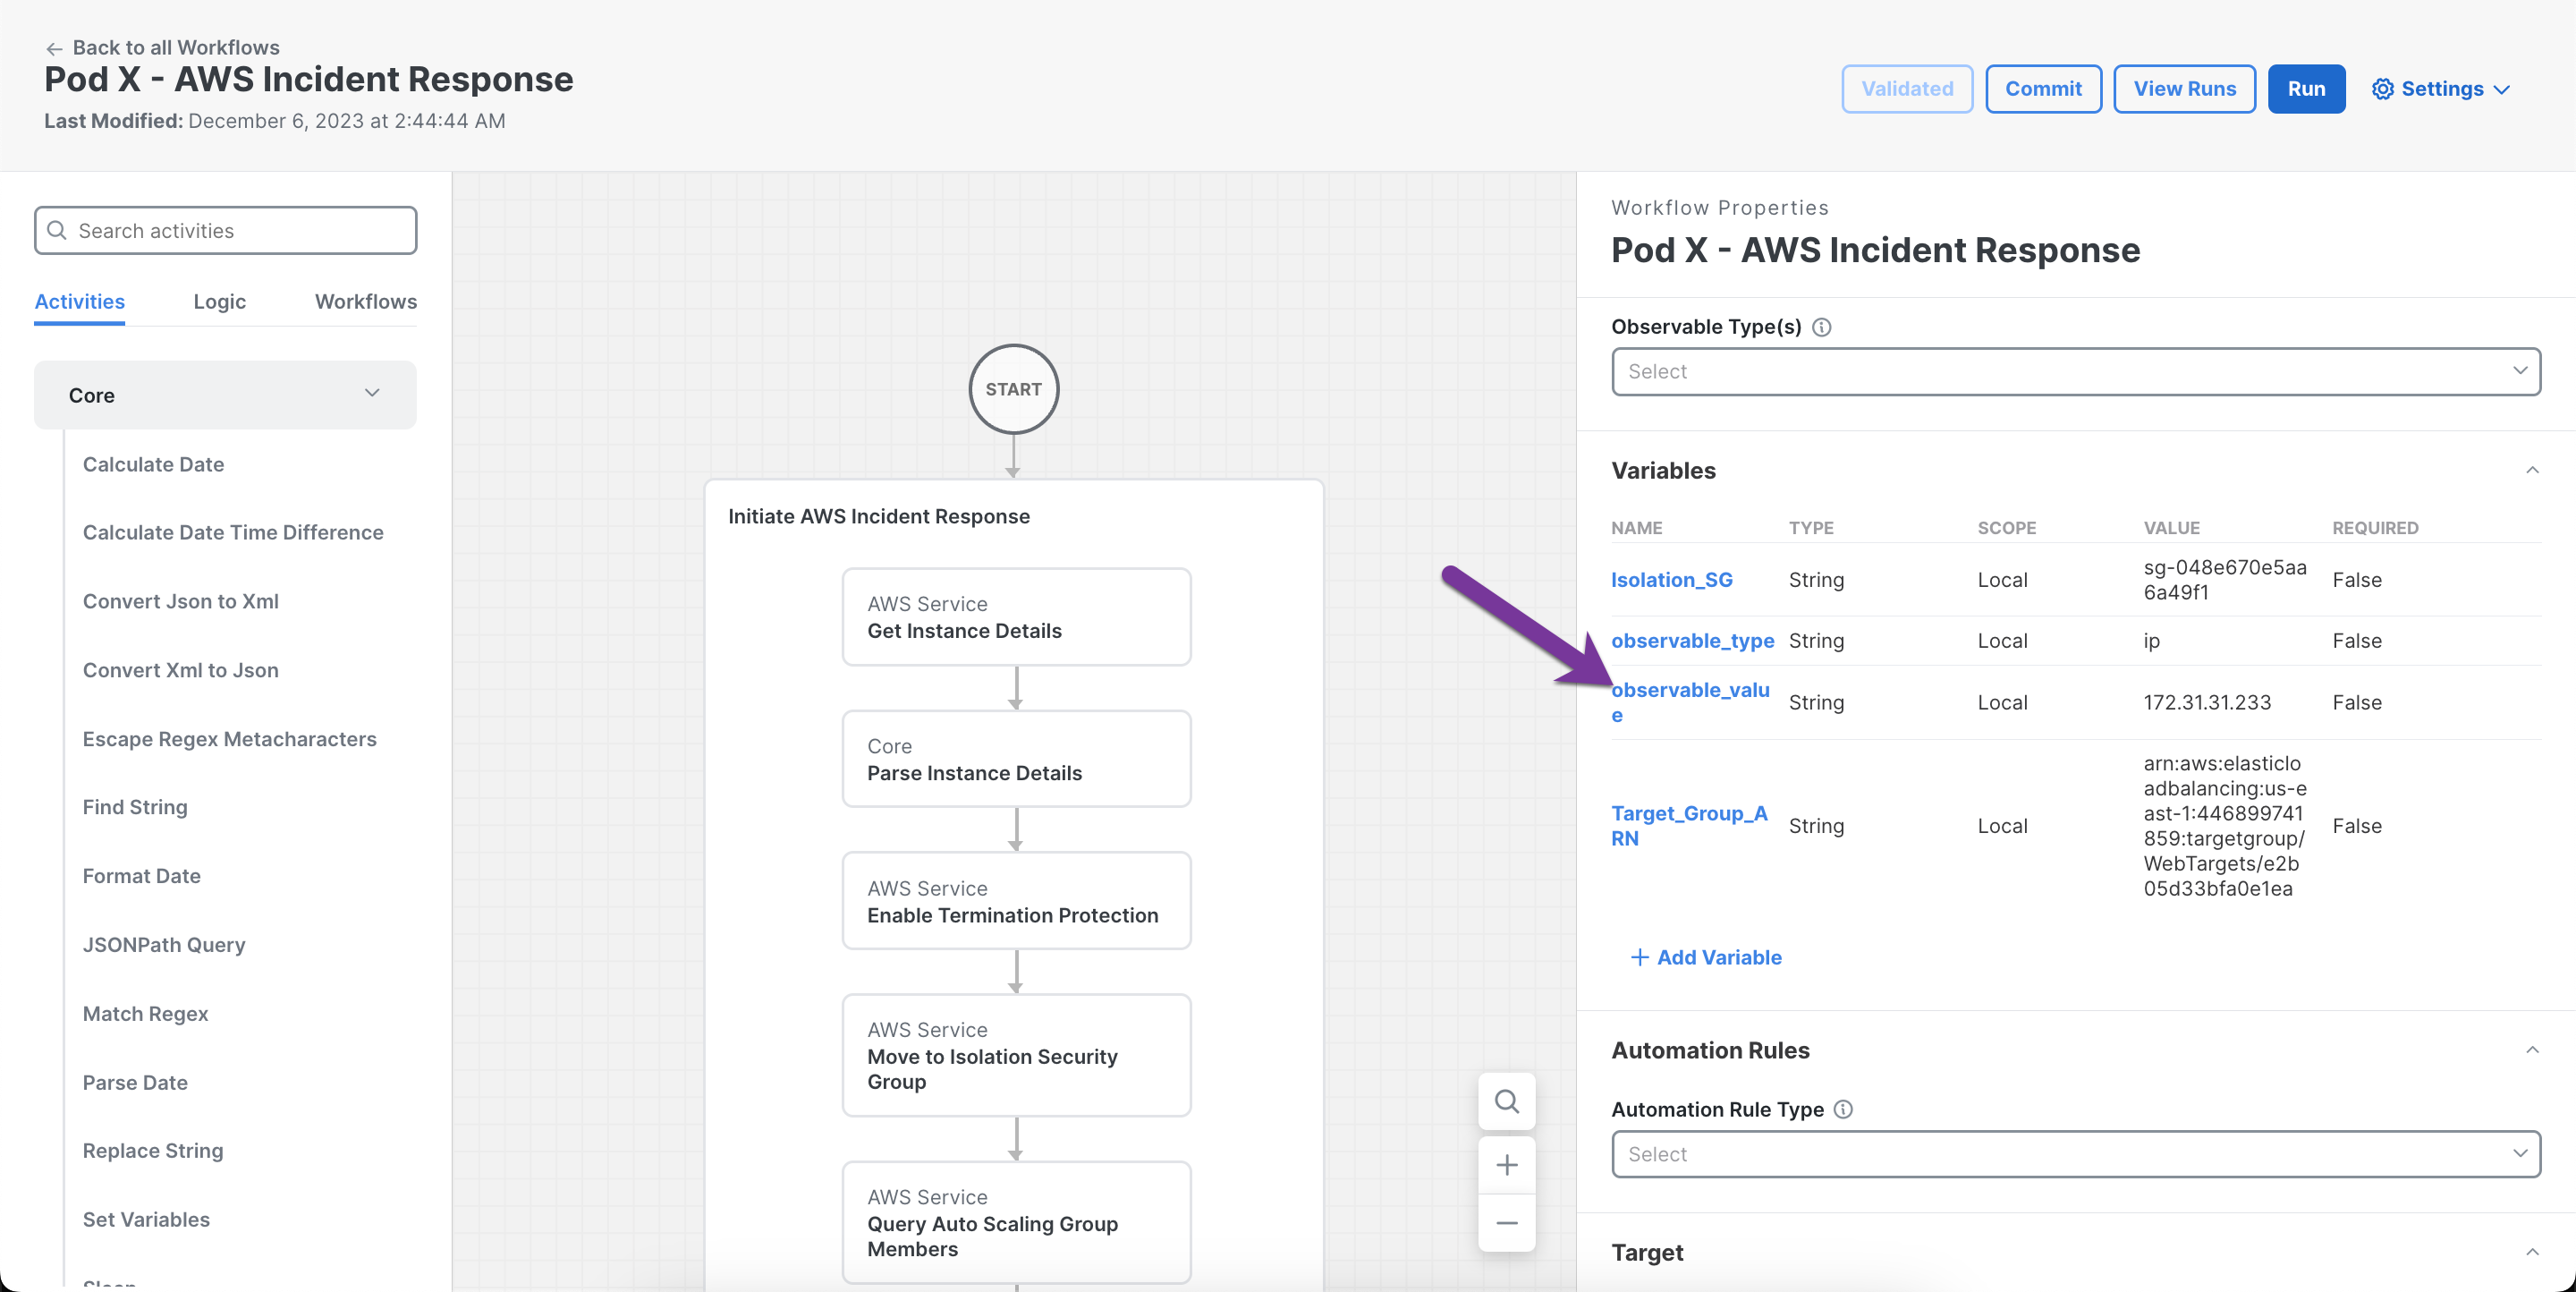
Task: Select Convert Json to Xml activity
Action: tap(180, 601)
